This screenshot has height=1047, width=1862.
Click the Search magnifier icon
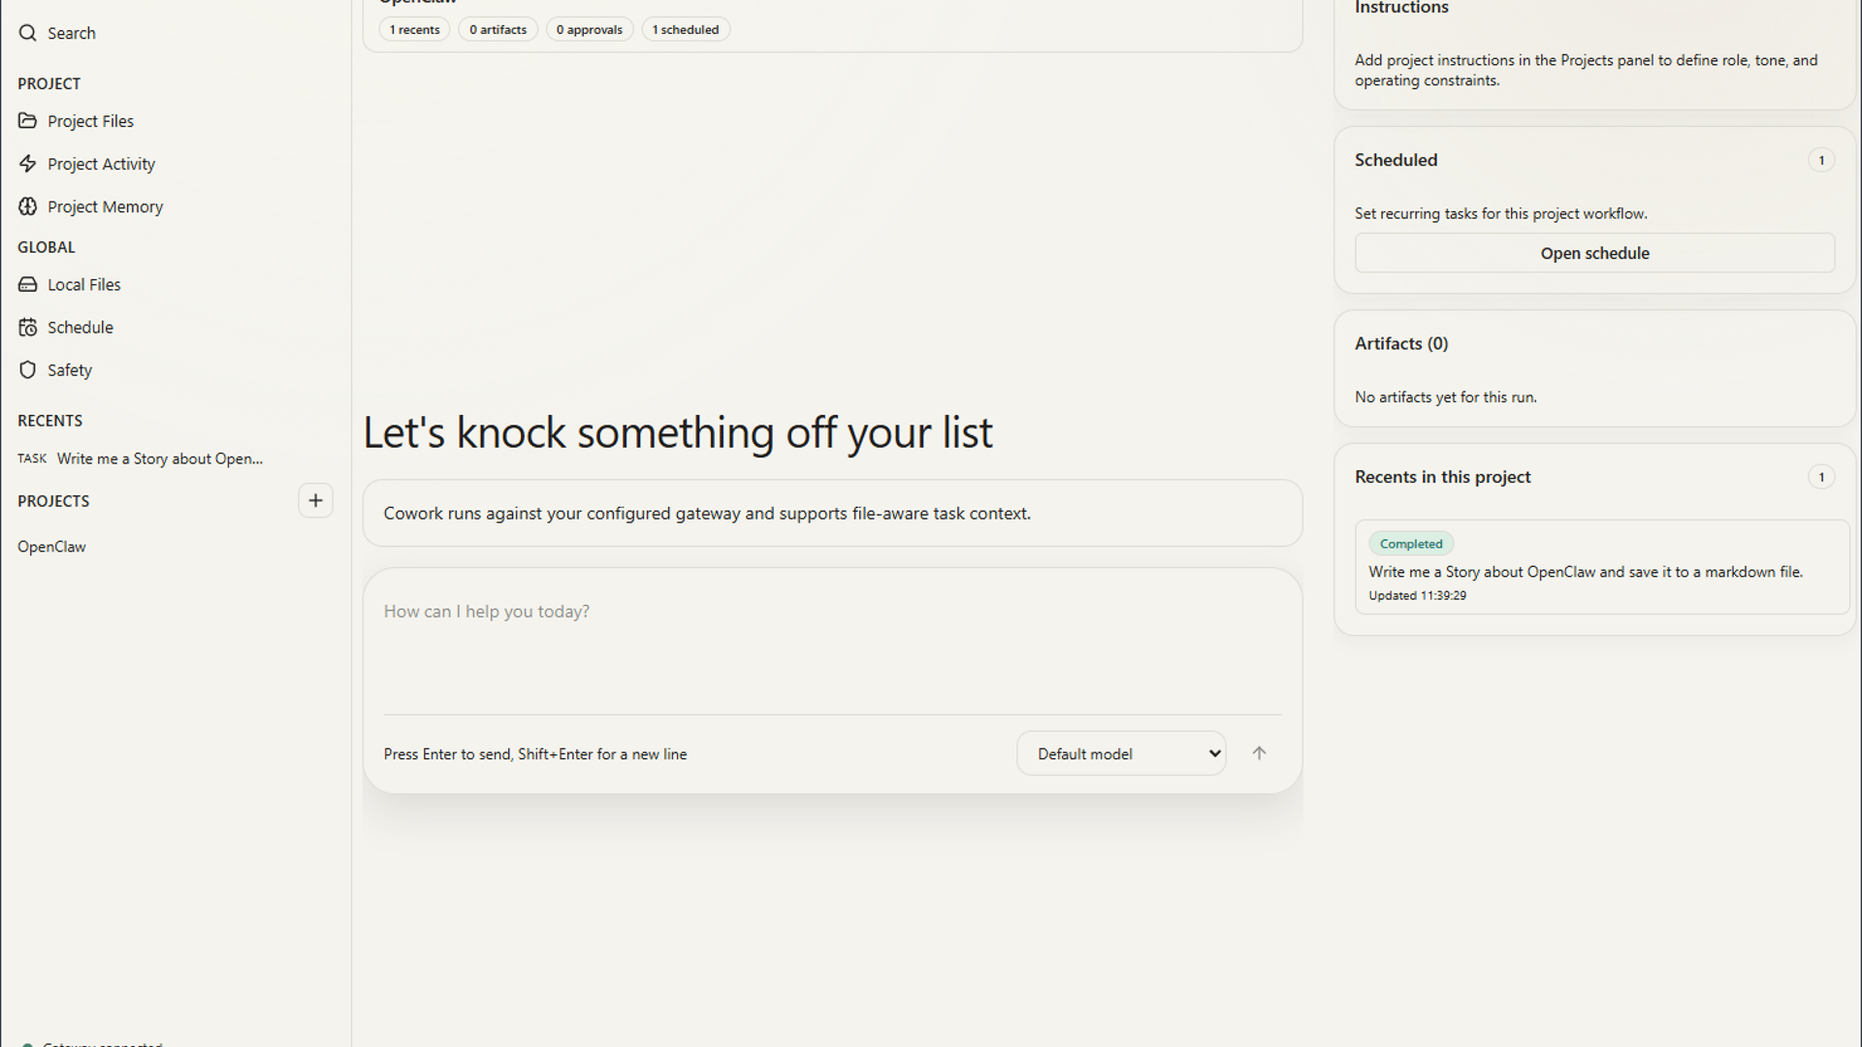(27, 33)
